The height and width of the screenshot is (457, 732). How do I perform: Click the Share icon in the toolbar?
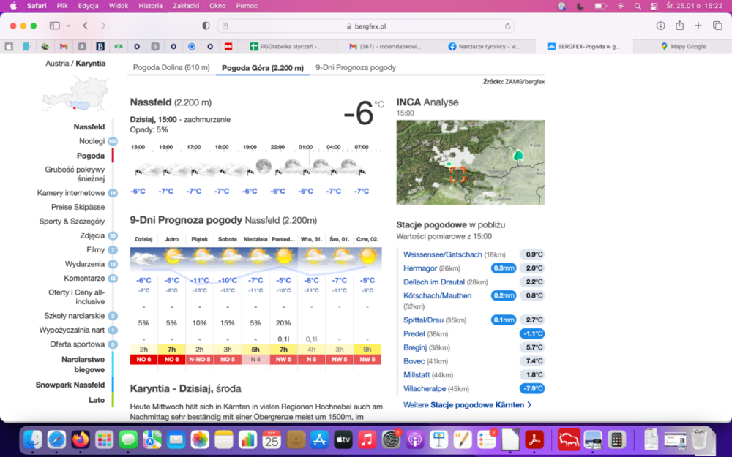[x=680, y=26]
